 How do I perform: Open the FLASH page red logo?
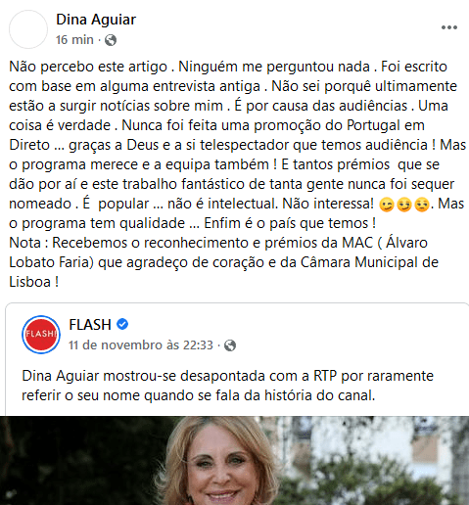[41, 335]
